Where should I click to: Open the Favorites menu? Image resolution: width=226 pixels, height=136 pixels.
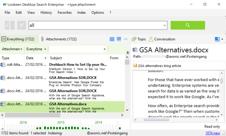coord(64,12)
